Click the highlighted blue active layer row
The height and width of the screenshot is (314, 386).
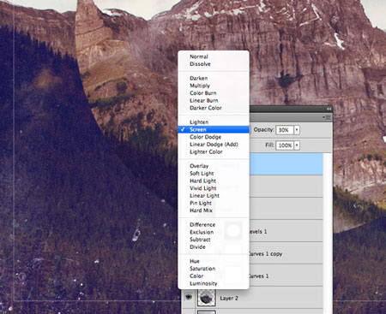[286, 164]
